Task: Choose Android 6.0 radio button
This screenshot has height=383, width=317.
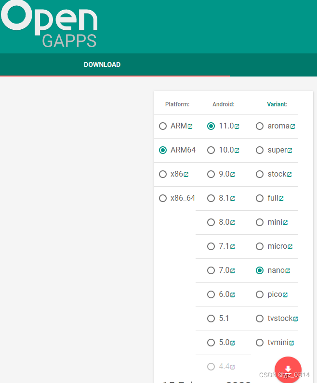Action: pos(211,294)
